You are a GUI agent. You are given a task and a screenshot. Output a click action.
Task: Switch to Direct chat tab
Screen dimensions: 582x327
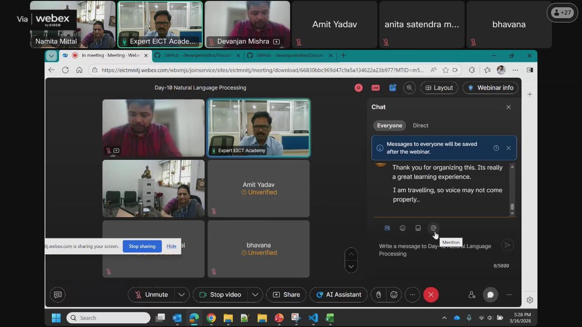coord(421,125)
